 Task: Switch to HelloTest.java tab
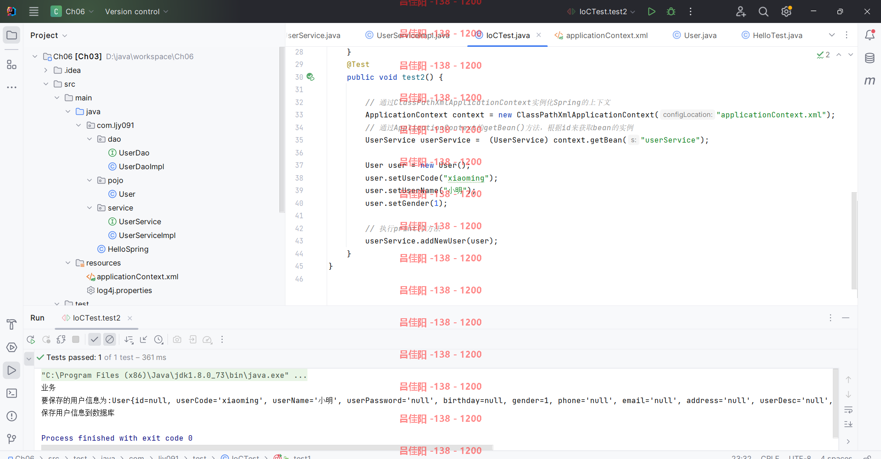tap(772, 35)
